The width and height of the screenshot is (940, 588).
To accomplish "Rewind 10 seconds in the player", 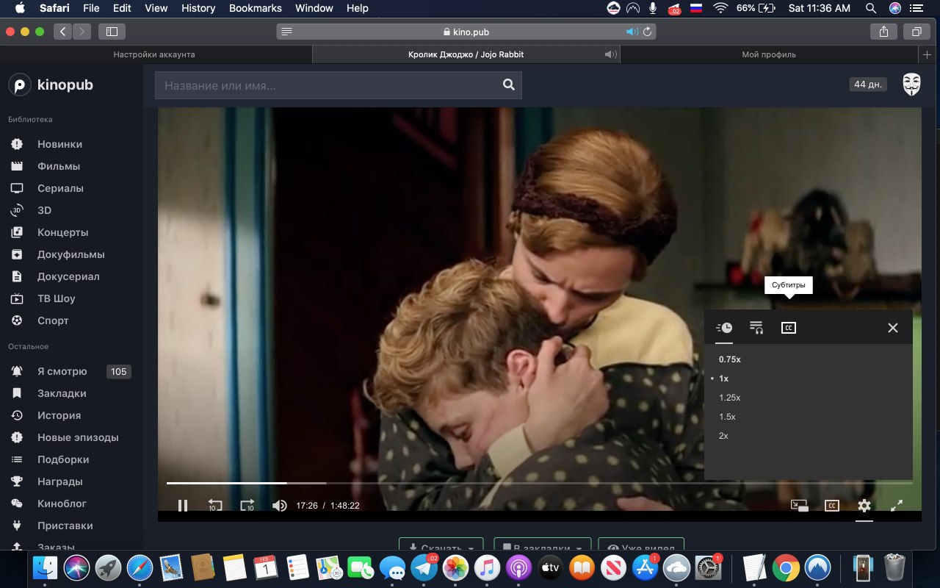I will pos(214,506).
